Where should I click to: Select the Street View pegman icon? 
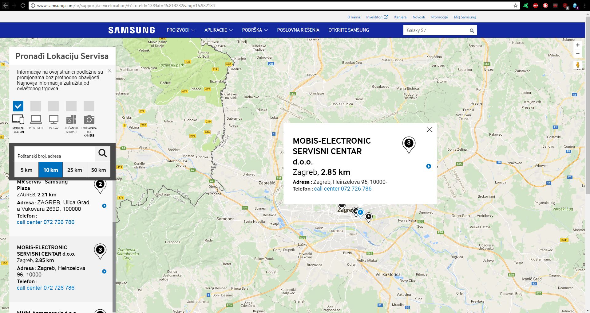point(578,65)
